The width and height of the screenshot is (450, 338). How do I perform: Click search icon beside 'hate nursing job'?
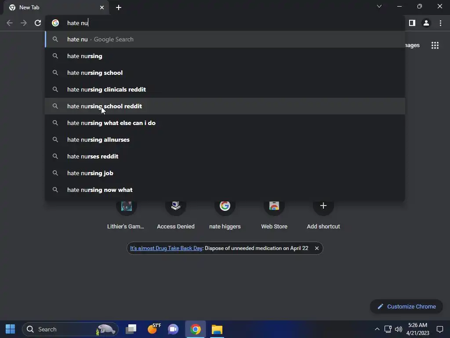click(55, 173)
